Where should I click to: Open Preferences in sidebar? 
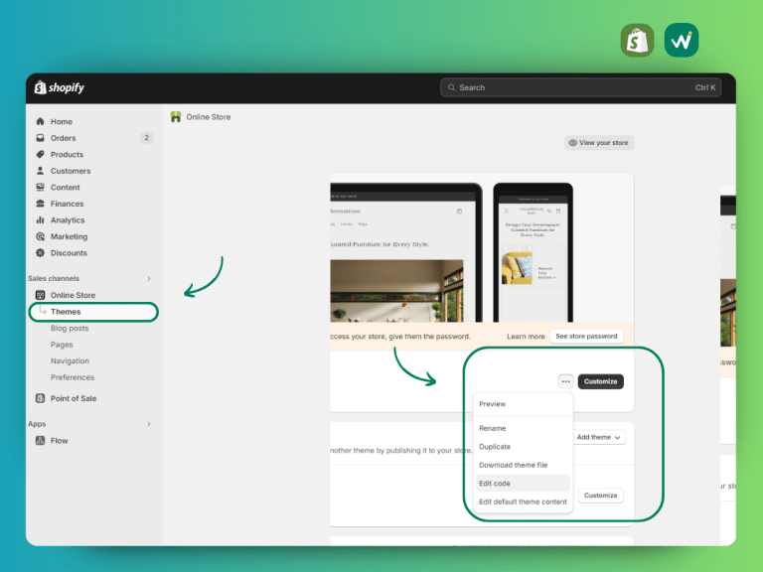[x=73, y=377]
